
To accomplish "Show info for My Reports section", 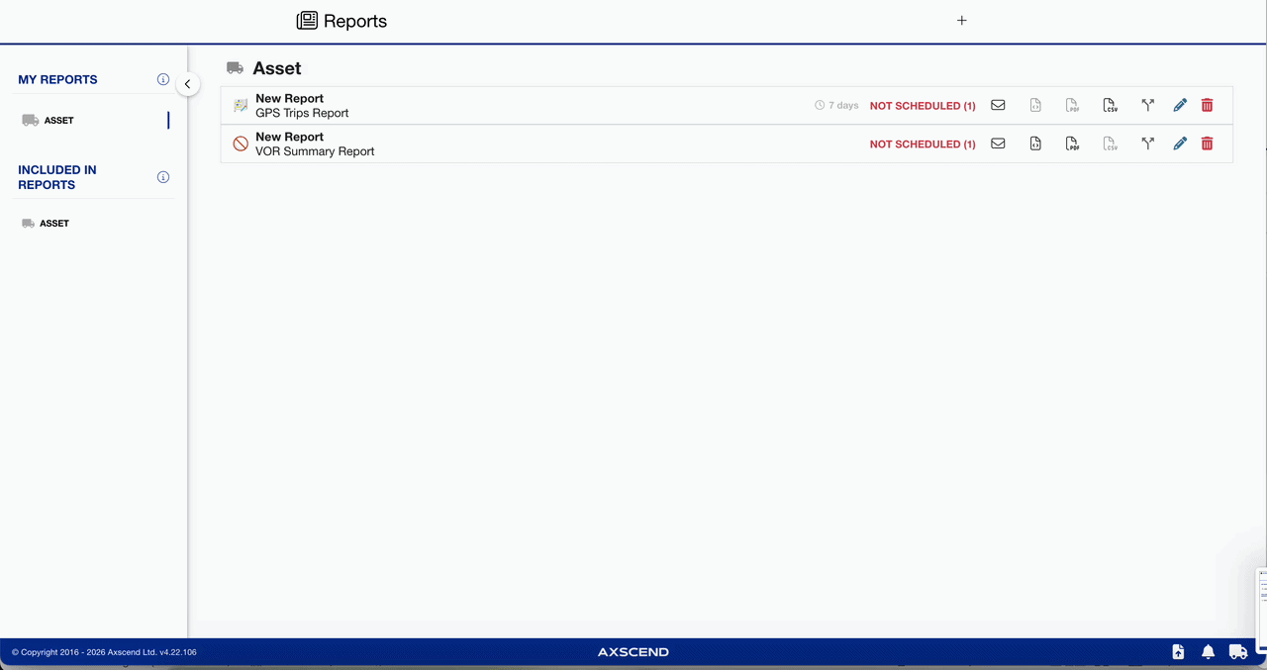I will click(x=163, y=79).
